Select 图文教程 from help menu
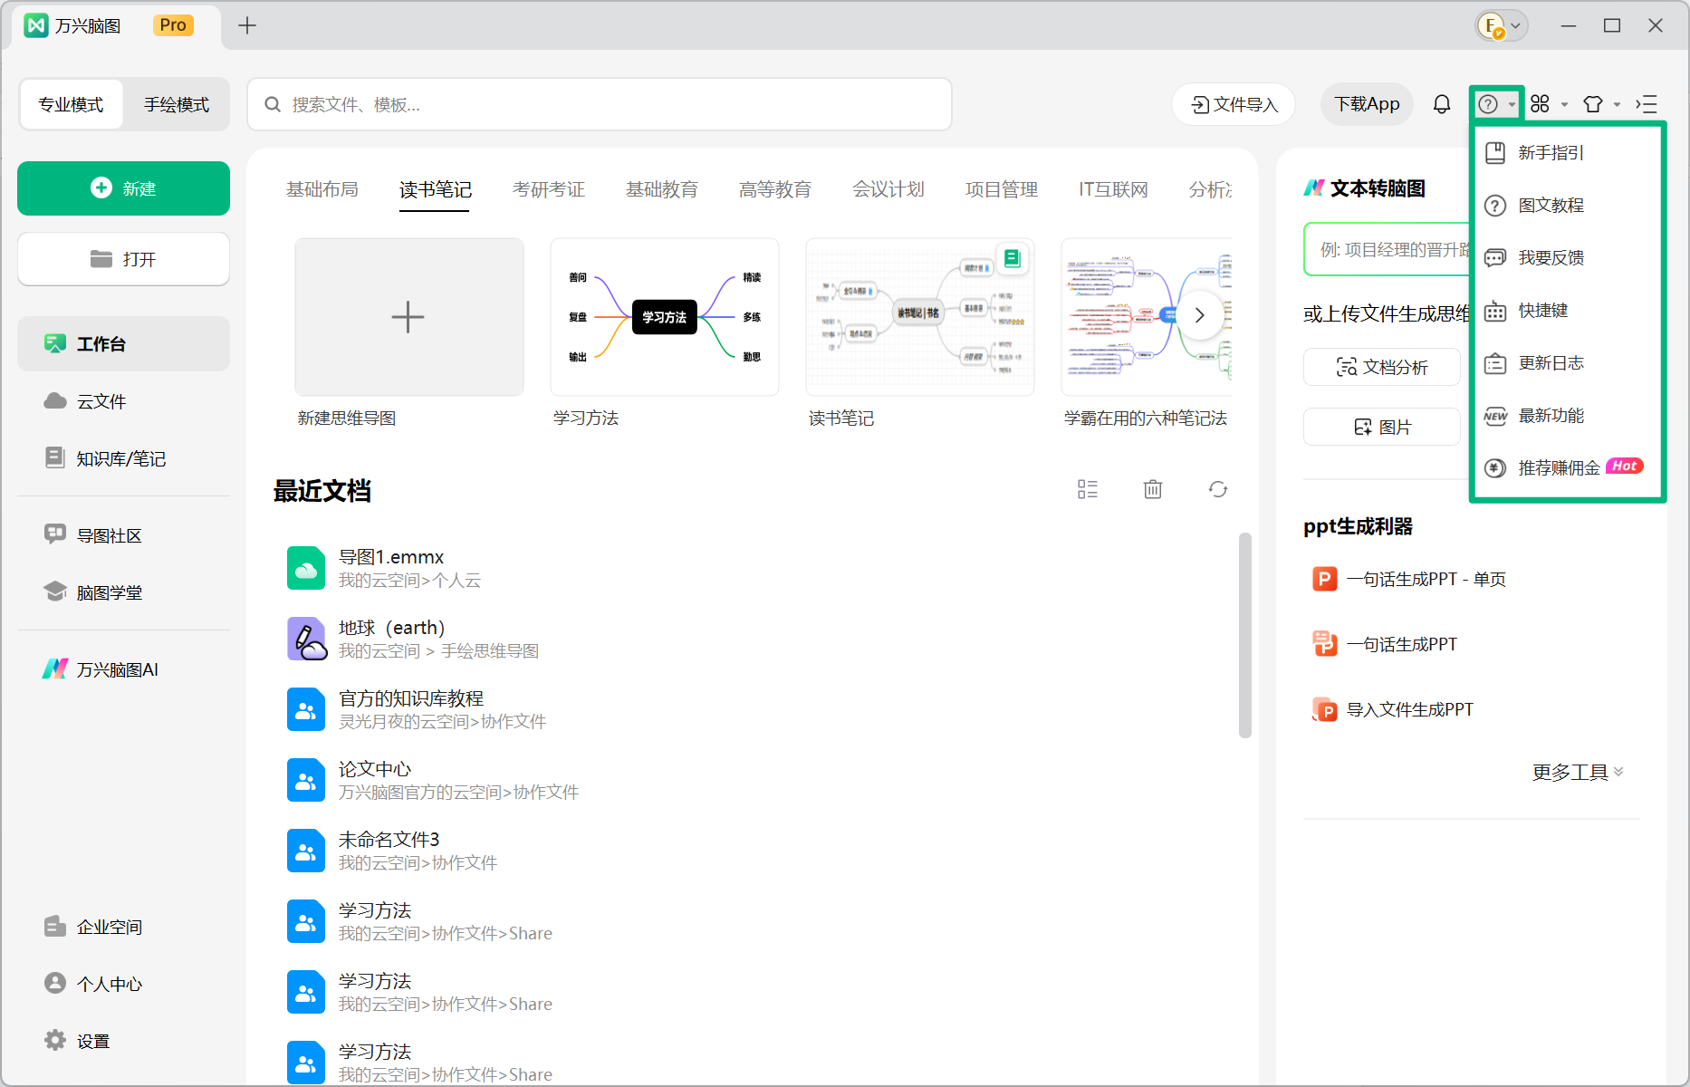The width and height of the screenshot is (1690, 1087). [x=1568, y=205]
